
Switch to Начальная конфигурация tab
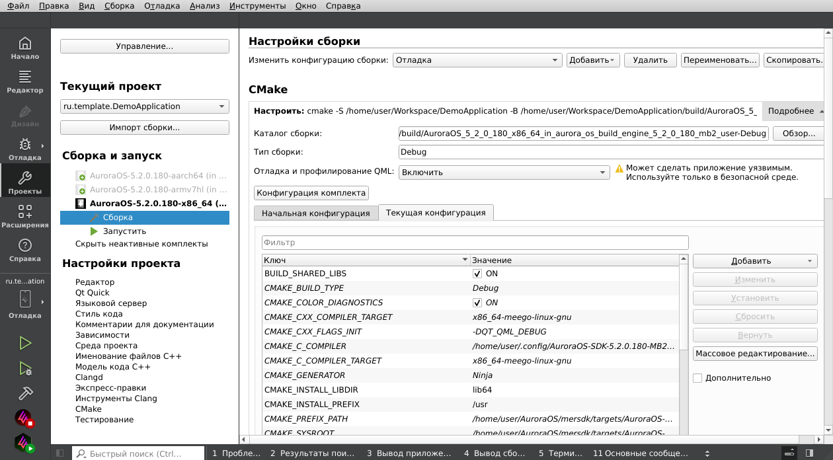[x=315, y=213]
